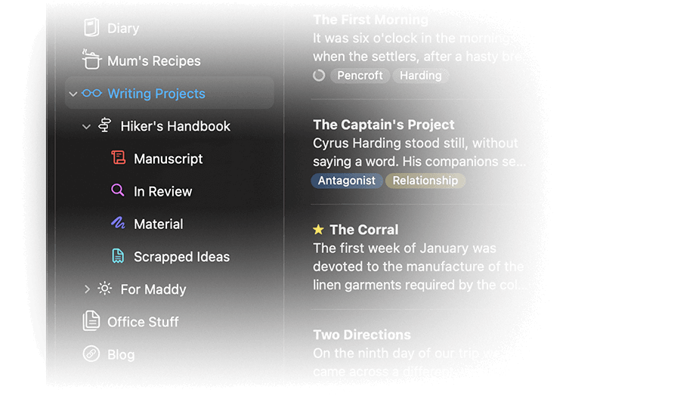Viewport: 699px width, 411px height.
Task: Click the In Review magnifier icon
Action: [118, 190]
